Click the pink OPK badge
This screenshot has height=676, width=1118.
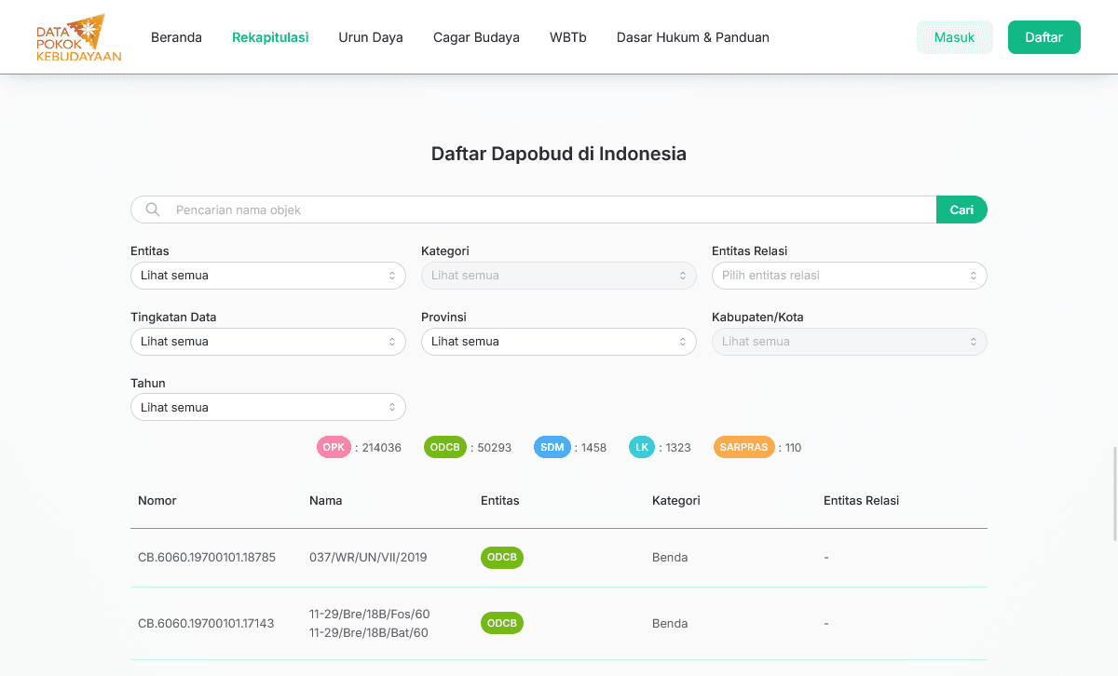click(334, 448)
